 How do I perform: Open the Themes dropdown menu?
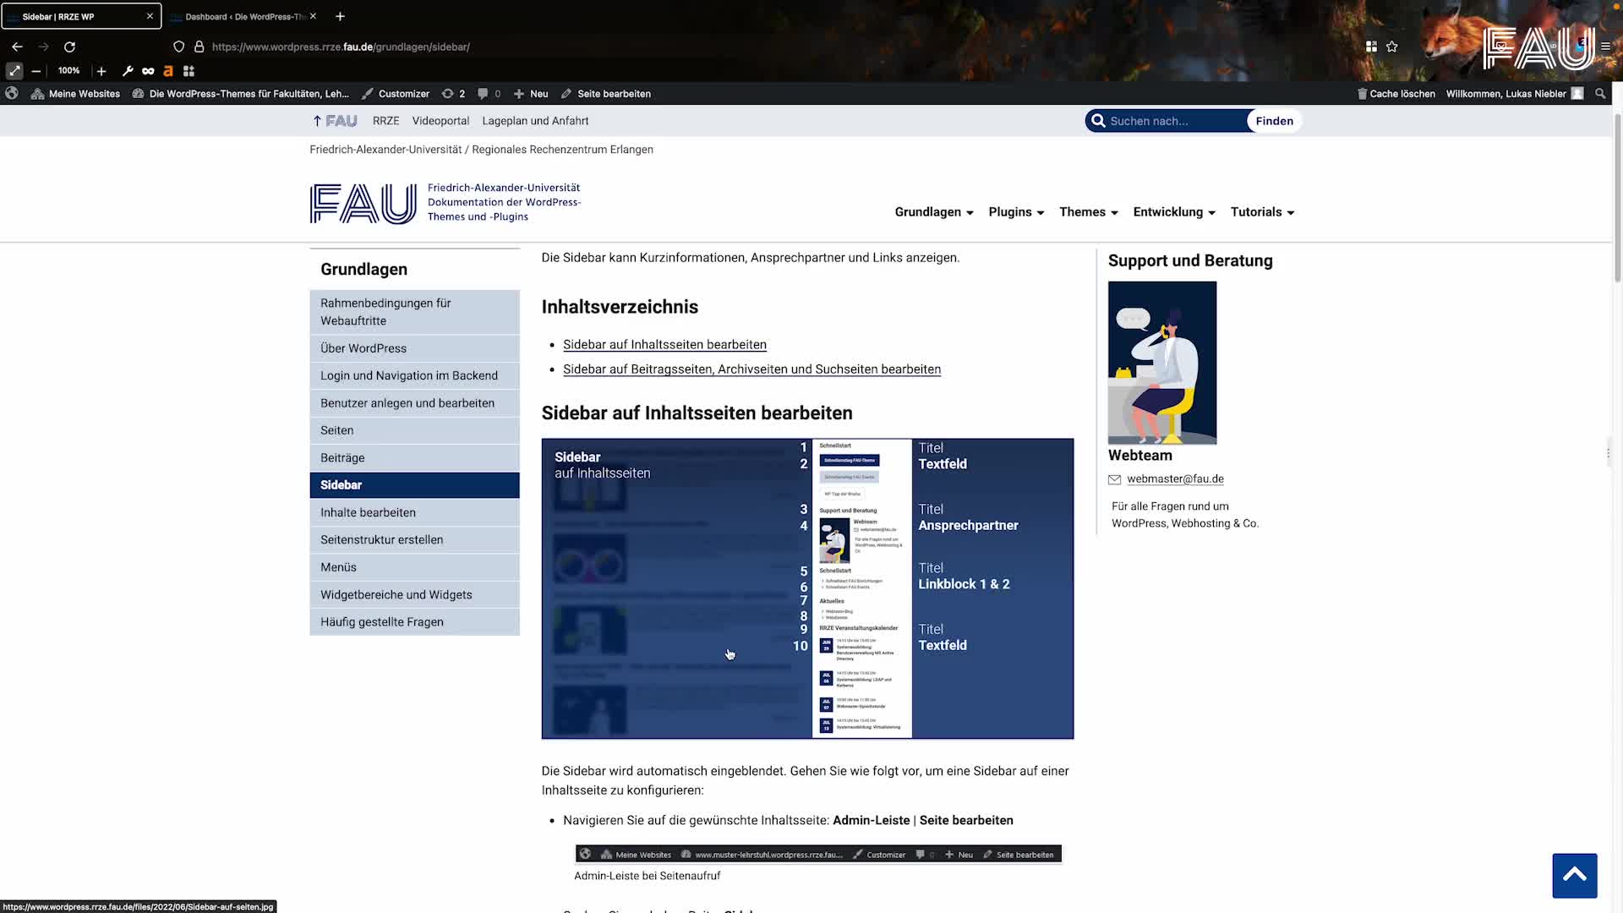pos(1087,212)
